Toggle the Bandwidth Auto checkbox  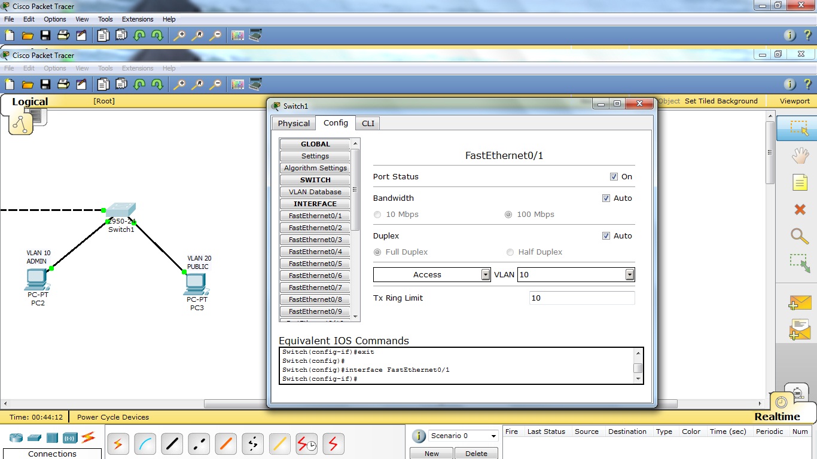[606, 198]
